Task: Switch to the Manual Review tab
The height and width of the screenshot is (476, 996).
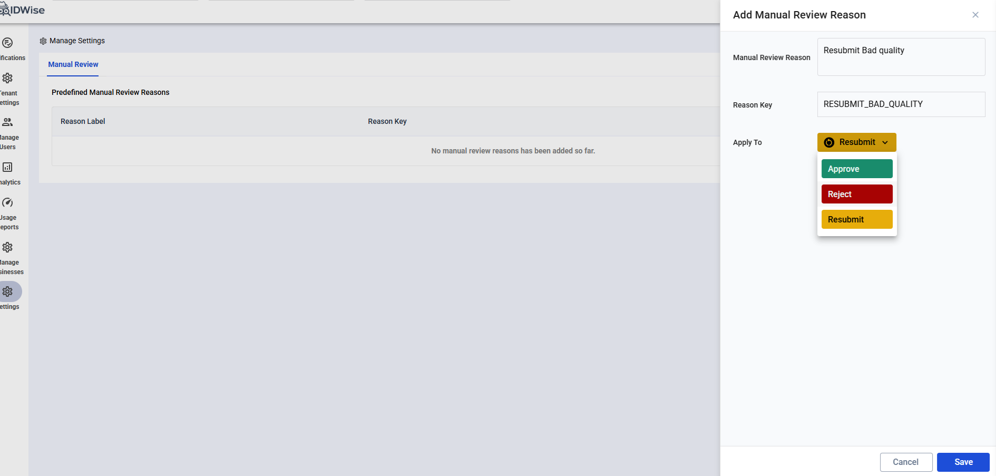Action: click(x=73, y=64)
